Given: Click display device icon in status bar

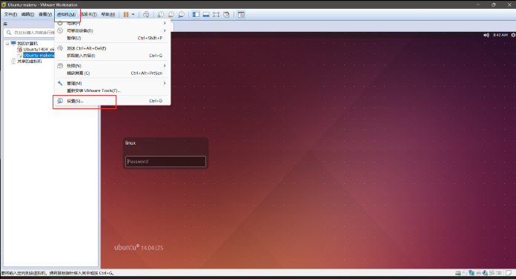Looking at the screenshot, I should [498, 273].
